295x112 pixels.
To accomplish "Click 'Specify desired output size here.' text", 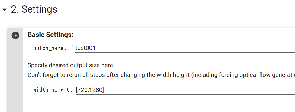I will point(71,65).
